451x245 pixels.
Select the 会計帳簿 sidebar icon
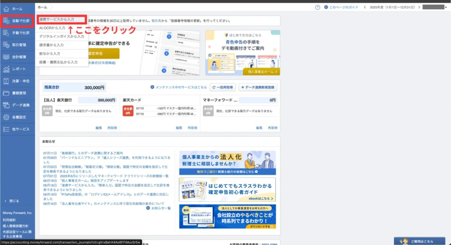pos(6,57)
